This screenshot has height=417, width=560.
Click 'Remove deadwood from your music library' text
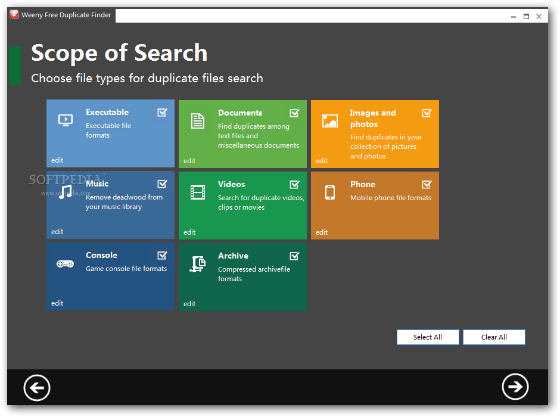124,202
